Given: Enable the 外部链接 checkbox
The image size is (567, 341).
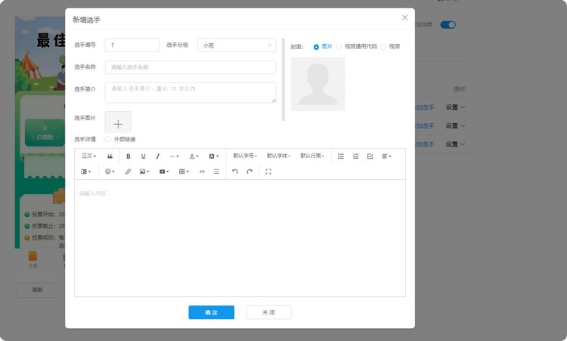Looking at the screenshot, I should pos(107,139).
